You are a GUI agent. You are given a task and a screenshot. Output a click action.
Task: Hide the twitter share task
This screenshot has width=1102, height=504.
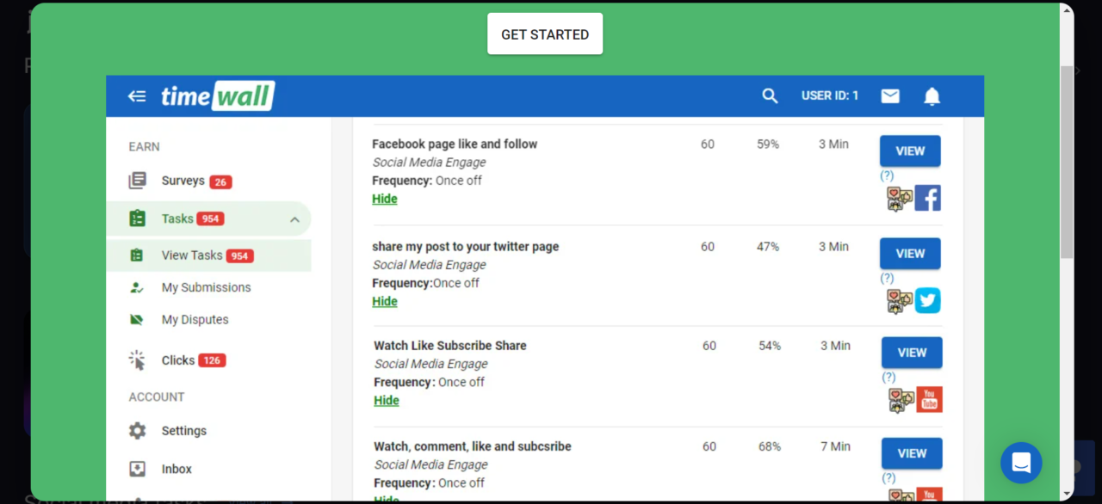coord(385,301)
